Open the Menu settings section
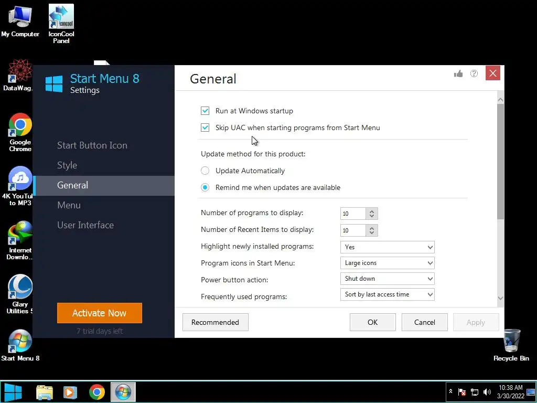This screenshot has height=403, width=537. coord(69,205)
